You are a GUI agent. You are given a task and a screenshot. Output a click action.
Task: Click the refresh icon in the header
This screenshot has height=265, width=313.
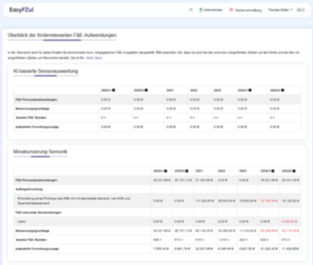pos(190,10)
